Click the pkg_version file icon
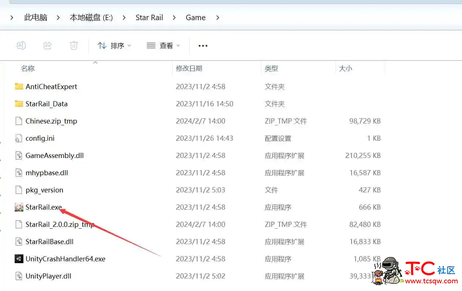Screen dimensions: 462x291 click(19, 190)
